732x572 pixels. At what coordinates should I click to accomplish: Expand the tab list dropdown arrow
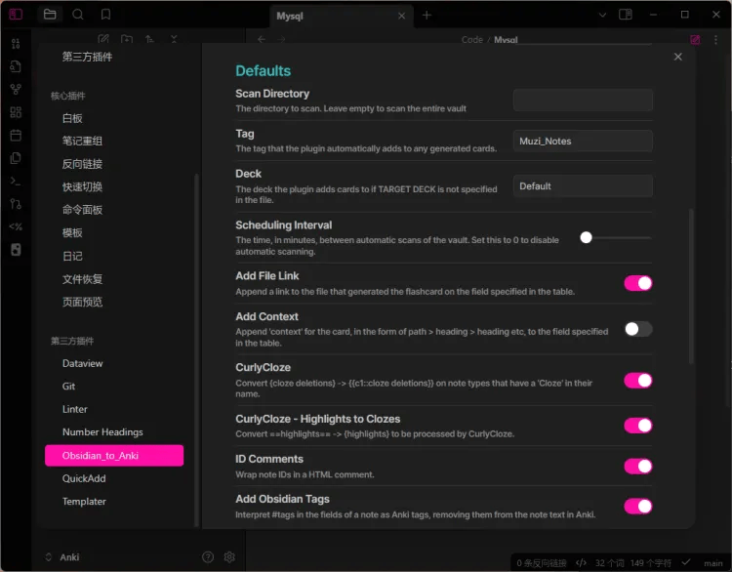[603, 15]
